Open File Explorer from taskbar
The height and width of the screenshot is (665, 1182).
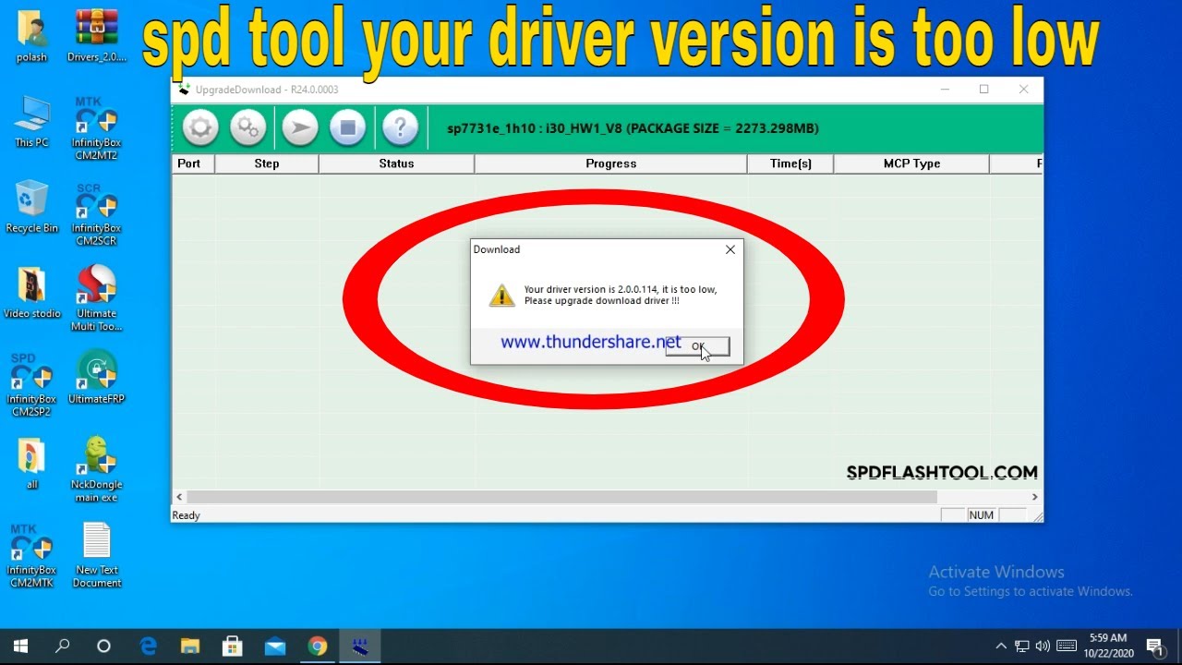[190, 647]
